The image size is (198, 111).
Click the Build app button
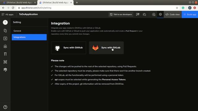coord(190,14)
